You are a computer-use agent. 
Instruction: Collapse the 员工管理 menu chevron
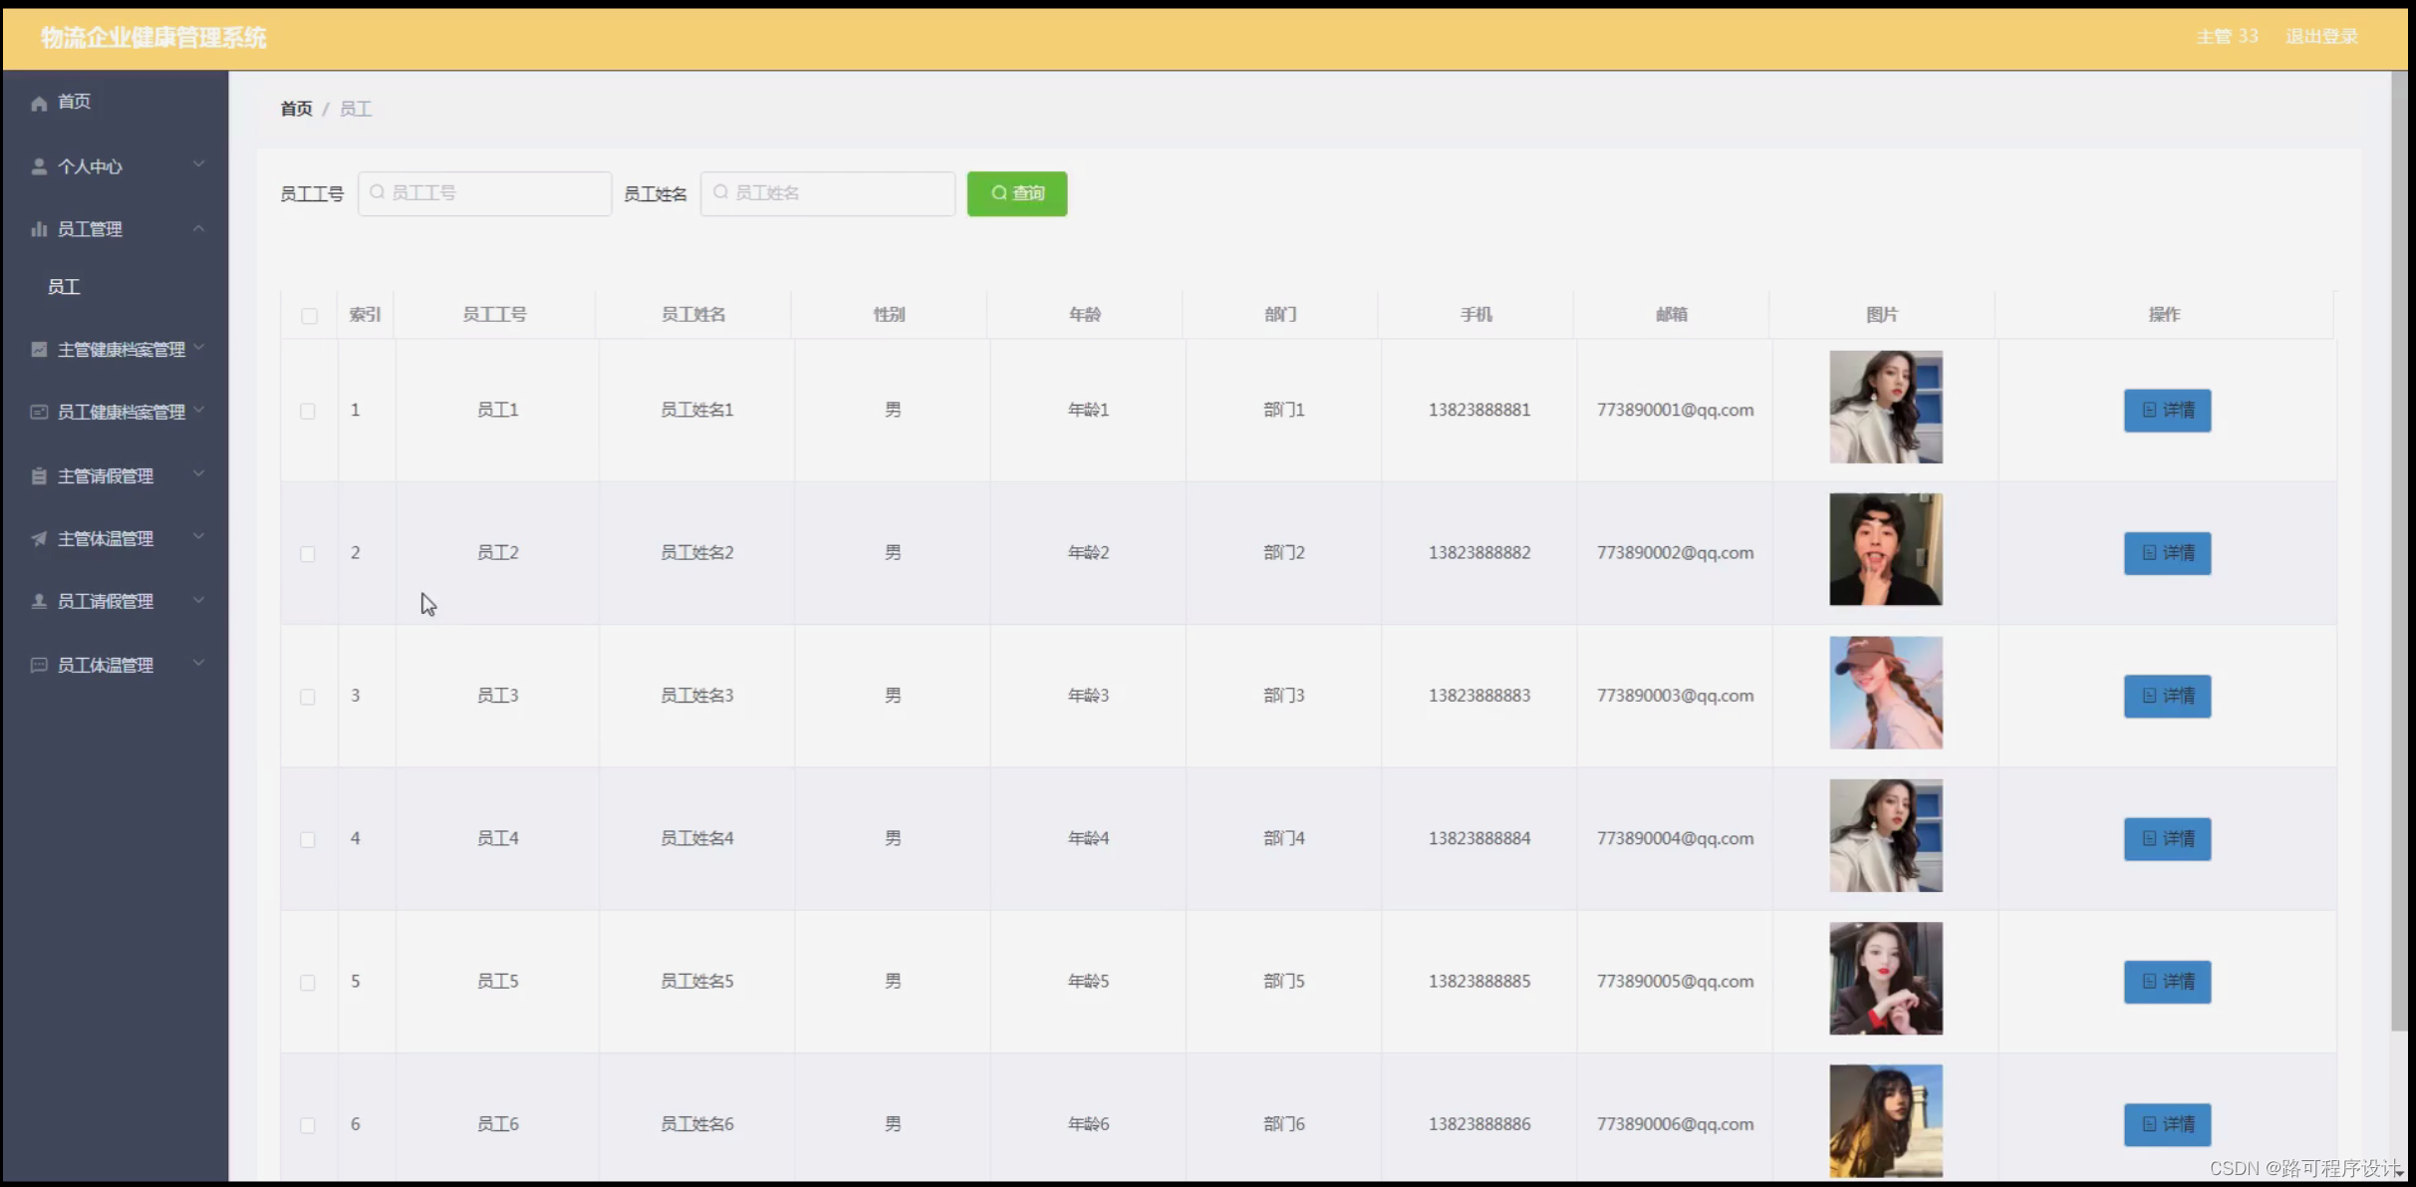199,228
